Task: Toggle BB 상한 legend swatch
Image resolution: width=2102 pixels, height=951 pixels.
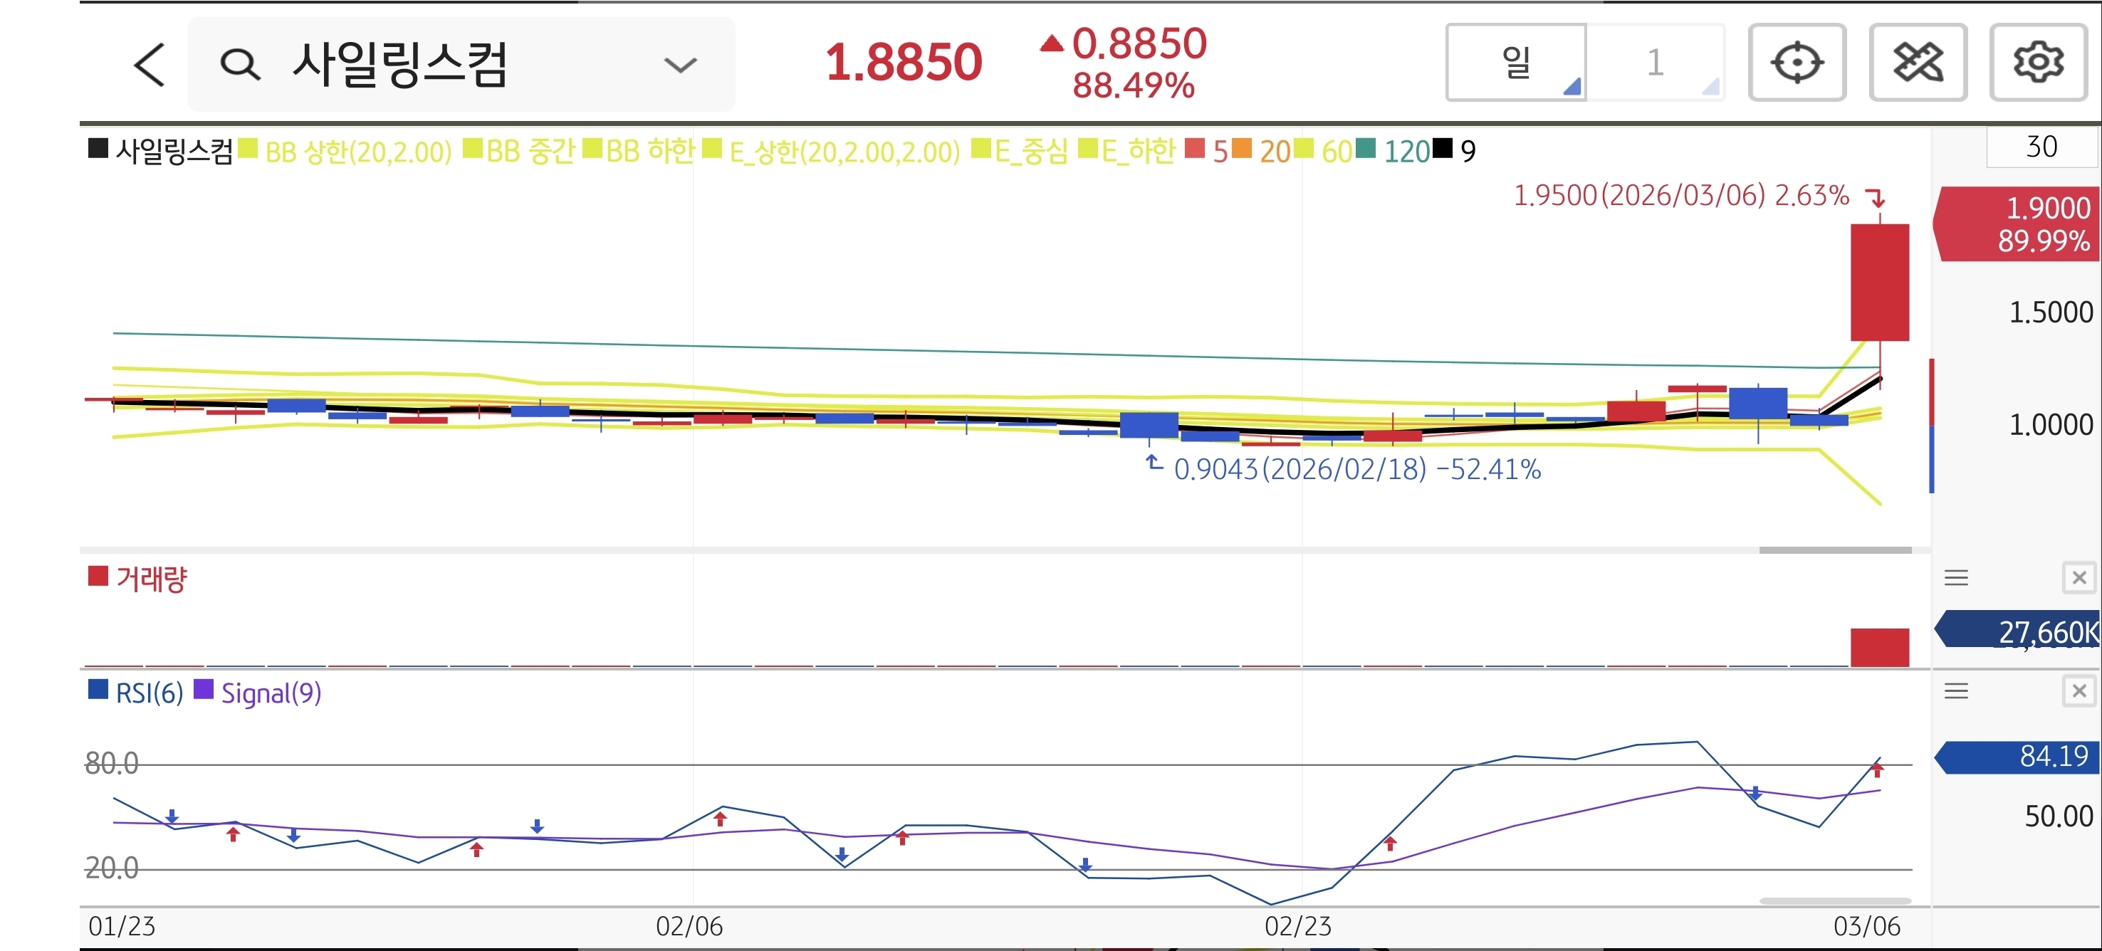Action: pyautogui.click(x=248, y=149)
